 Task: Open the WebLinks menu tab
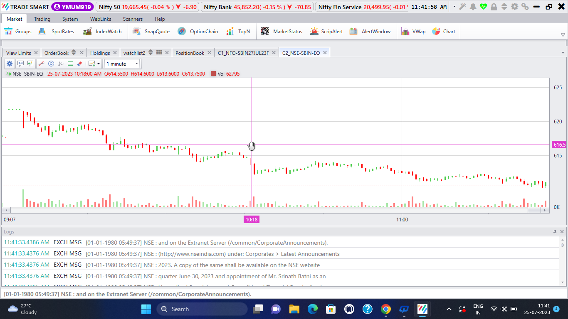click(100, 19)
